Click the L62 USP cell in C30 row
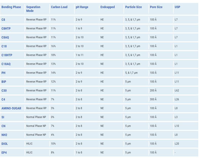The width and height of the screenshot is (200, 158). pos(177,90)
